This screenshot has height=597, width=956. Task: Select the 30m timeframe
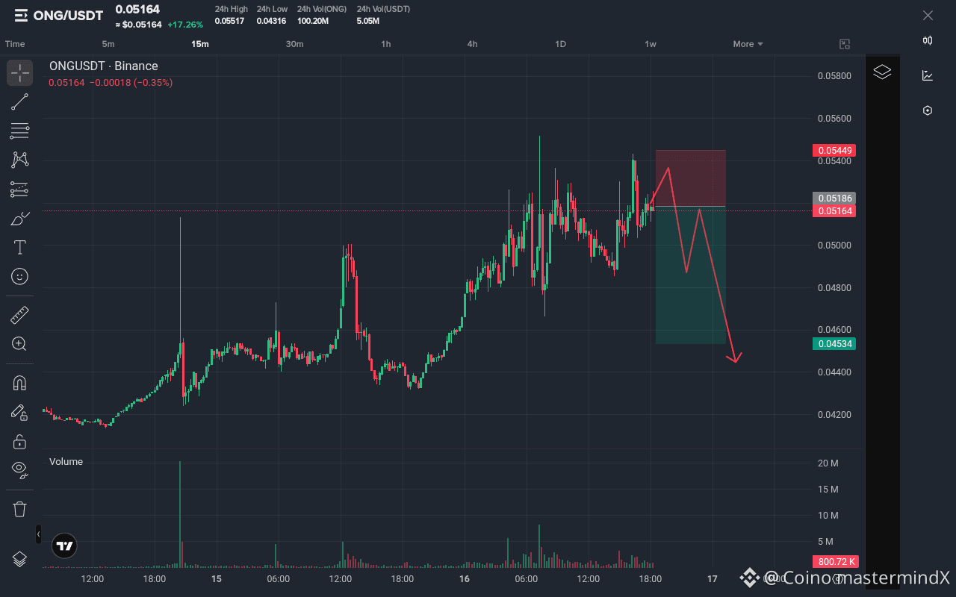[x=294, y=44]
